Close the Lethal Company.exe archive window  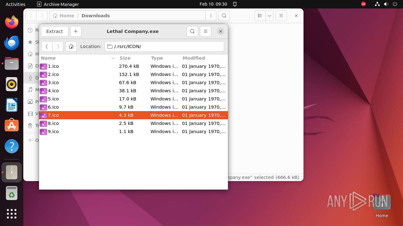point(221,31)
